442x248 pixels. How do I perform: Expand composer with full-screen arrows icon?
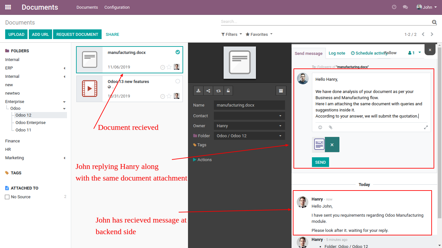[x=426, y=127]
